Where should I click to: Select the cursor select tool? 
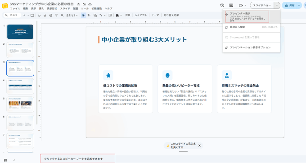[x=83, y=15]
